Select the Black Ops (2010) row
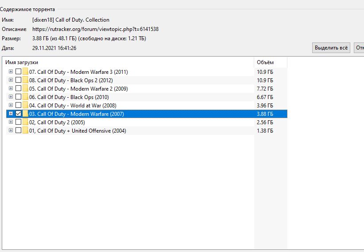This screenshot has height=252, width=364. click(x=69, y=97)
